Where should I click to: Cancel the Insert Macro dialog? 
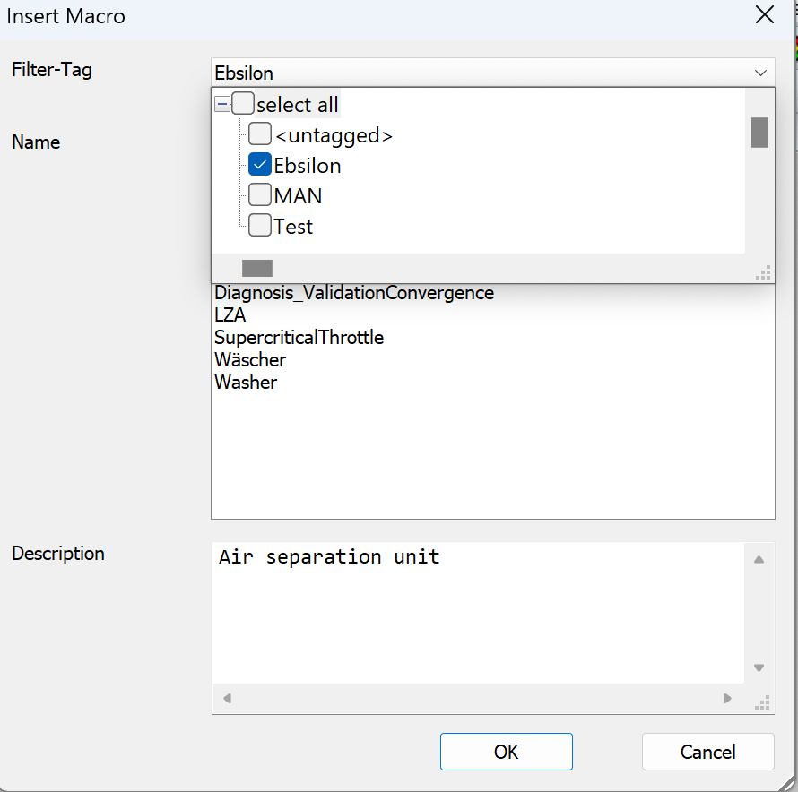tap(708, 752)
